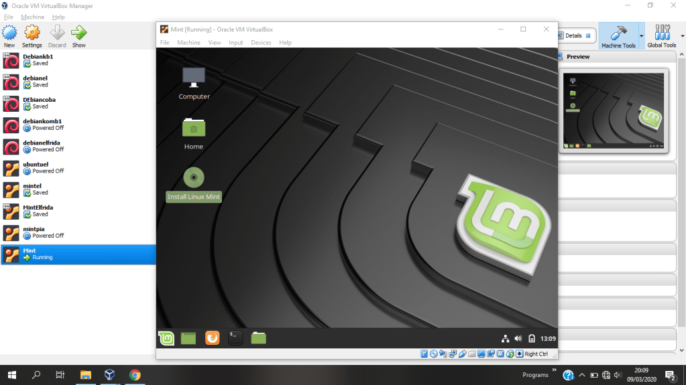Open Settings for the selected VM
Viewport: 686px width, 385px height.
(32, 35)
